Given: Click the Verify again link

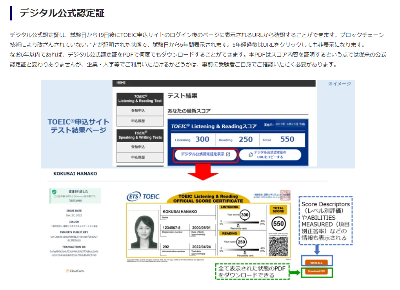Looking at the screenshot, I should coord(76,200).
